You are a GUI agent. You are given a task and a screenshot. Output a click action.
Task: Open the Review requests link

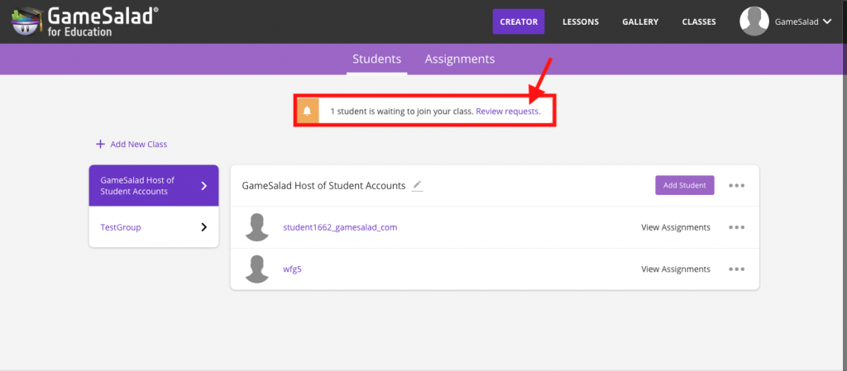coord(508,111)
